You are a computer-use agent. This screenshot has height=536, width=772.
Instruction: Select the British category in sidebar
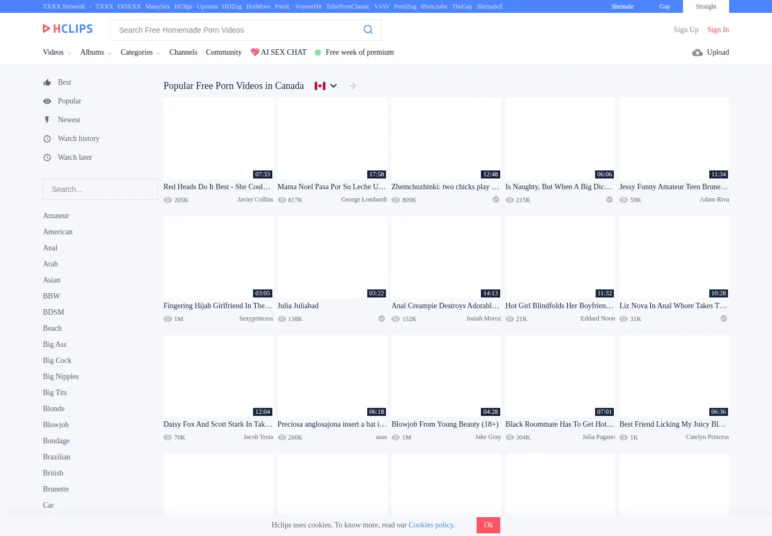tap(53, 473)
